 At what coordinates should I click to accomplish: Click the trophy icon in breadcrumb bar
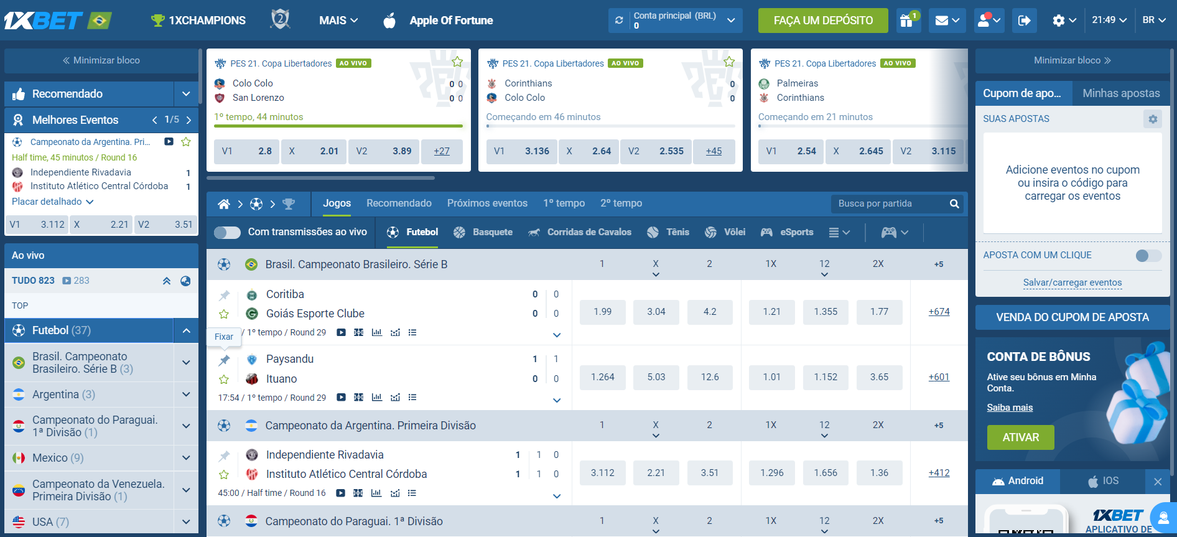[x=289, y=203]
